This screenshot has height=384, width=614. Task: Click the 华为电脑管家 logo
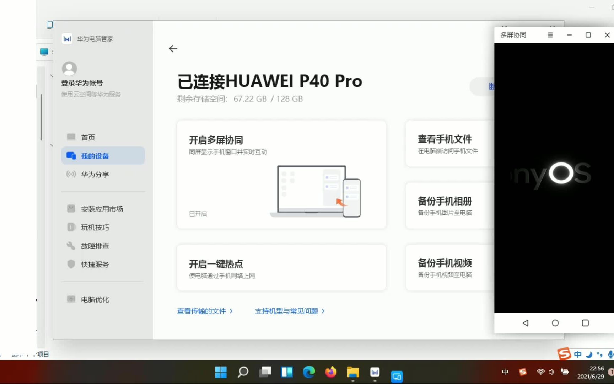tap(67, 39)
